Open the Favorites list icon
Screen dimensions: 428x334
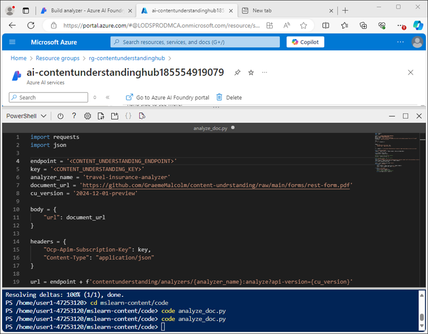(345, 25)
